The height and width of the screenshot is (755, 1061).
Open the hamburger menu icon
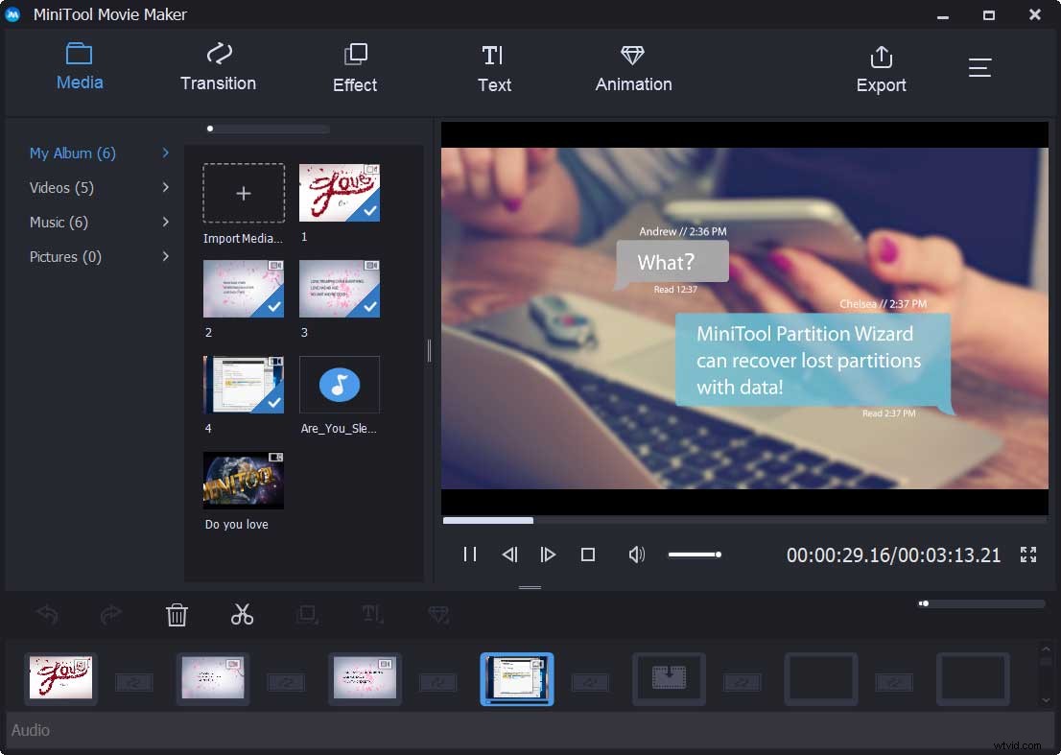(979, 67)
